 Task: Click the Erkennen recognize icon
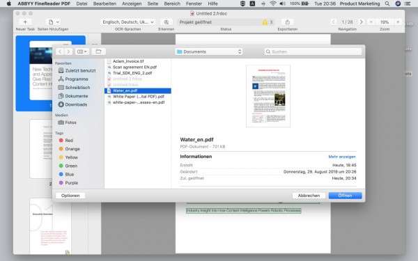(166, 22)
